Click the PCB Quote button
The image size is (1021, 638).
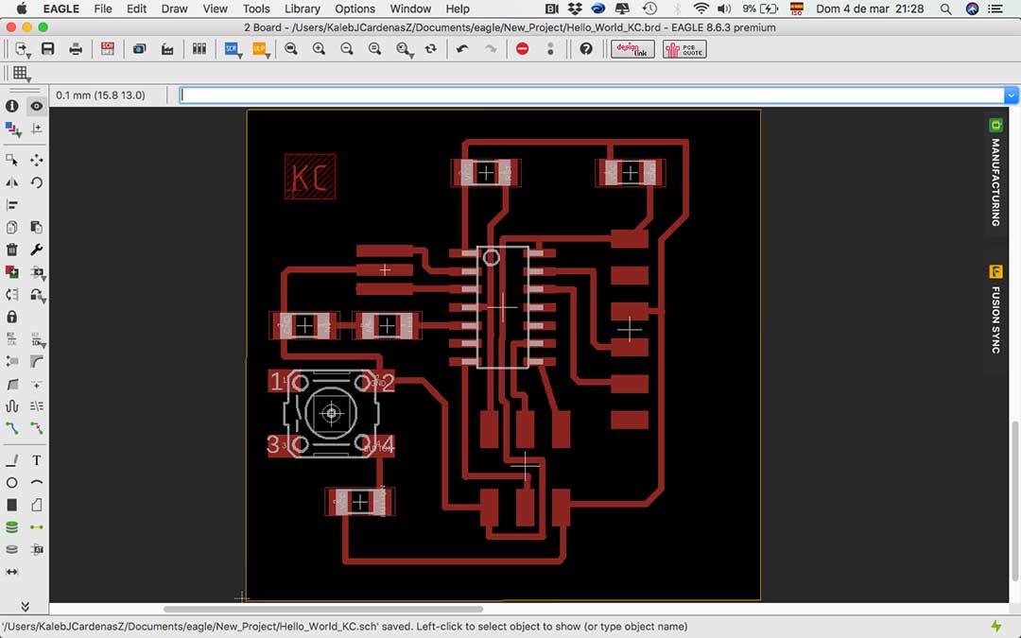click(x=684, y=49)
